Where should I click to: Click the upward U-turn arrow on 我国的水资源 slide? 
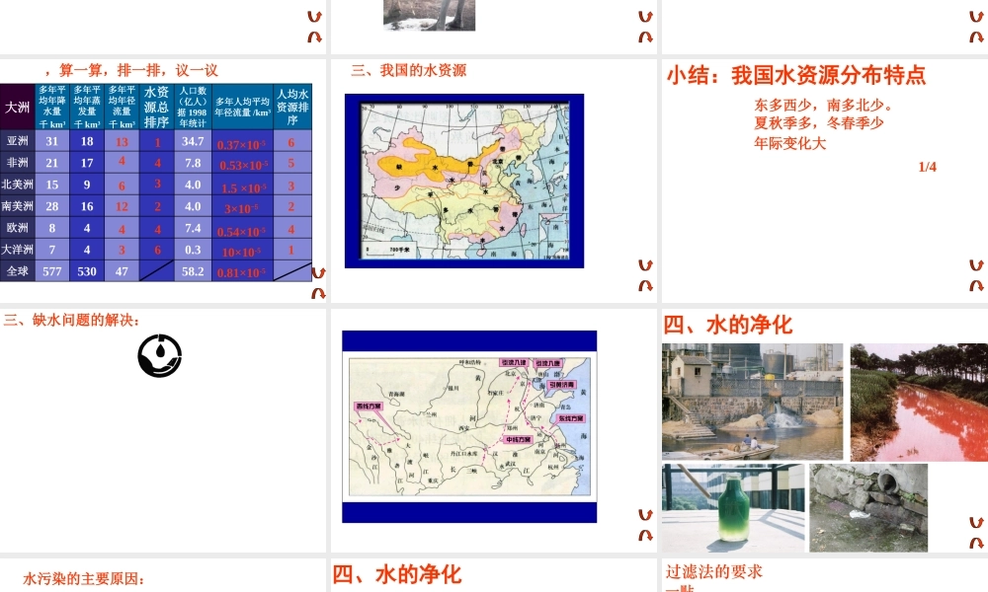[645, 265]
